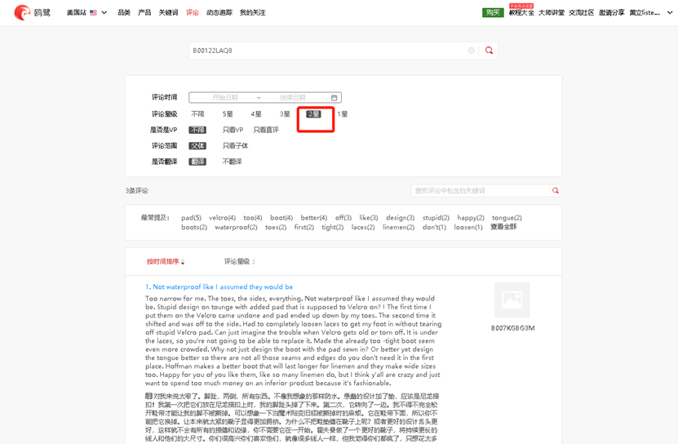This screenshot has width=678, height=444.
Task: Open the 动态追踪 menu
Action: pos(219,12)
